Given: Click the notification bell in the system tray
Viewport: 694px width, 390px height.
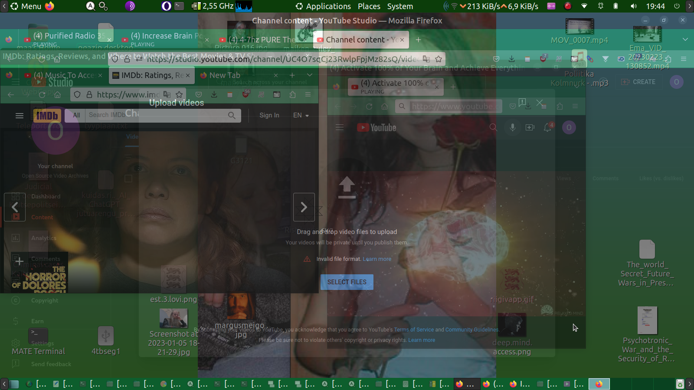Looking at the screenshot, I should (601, 6).
